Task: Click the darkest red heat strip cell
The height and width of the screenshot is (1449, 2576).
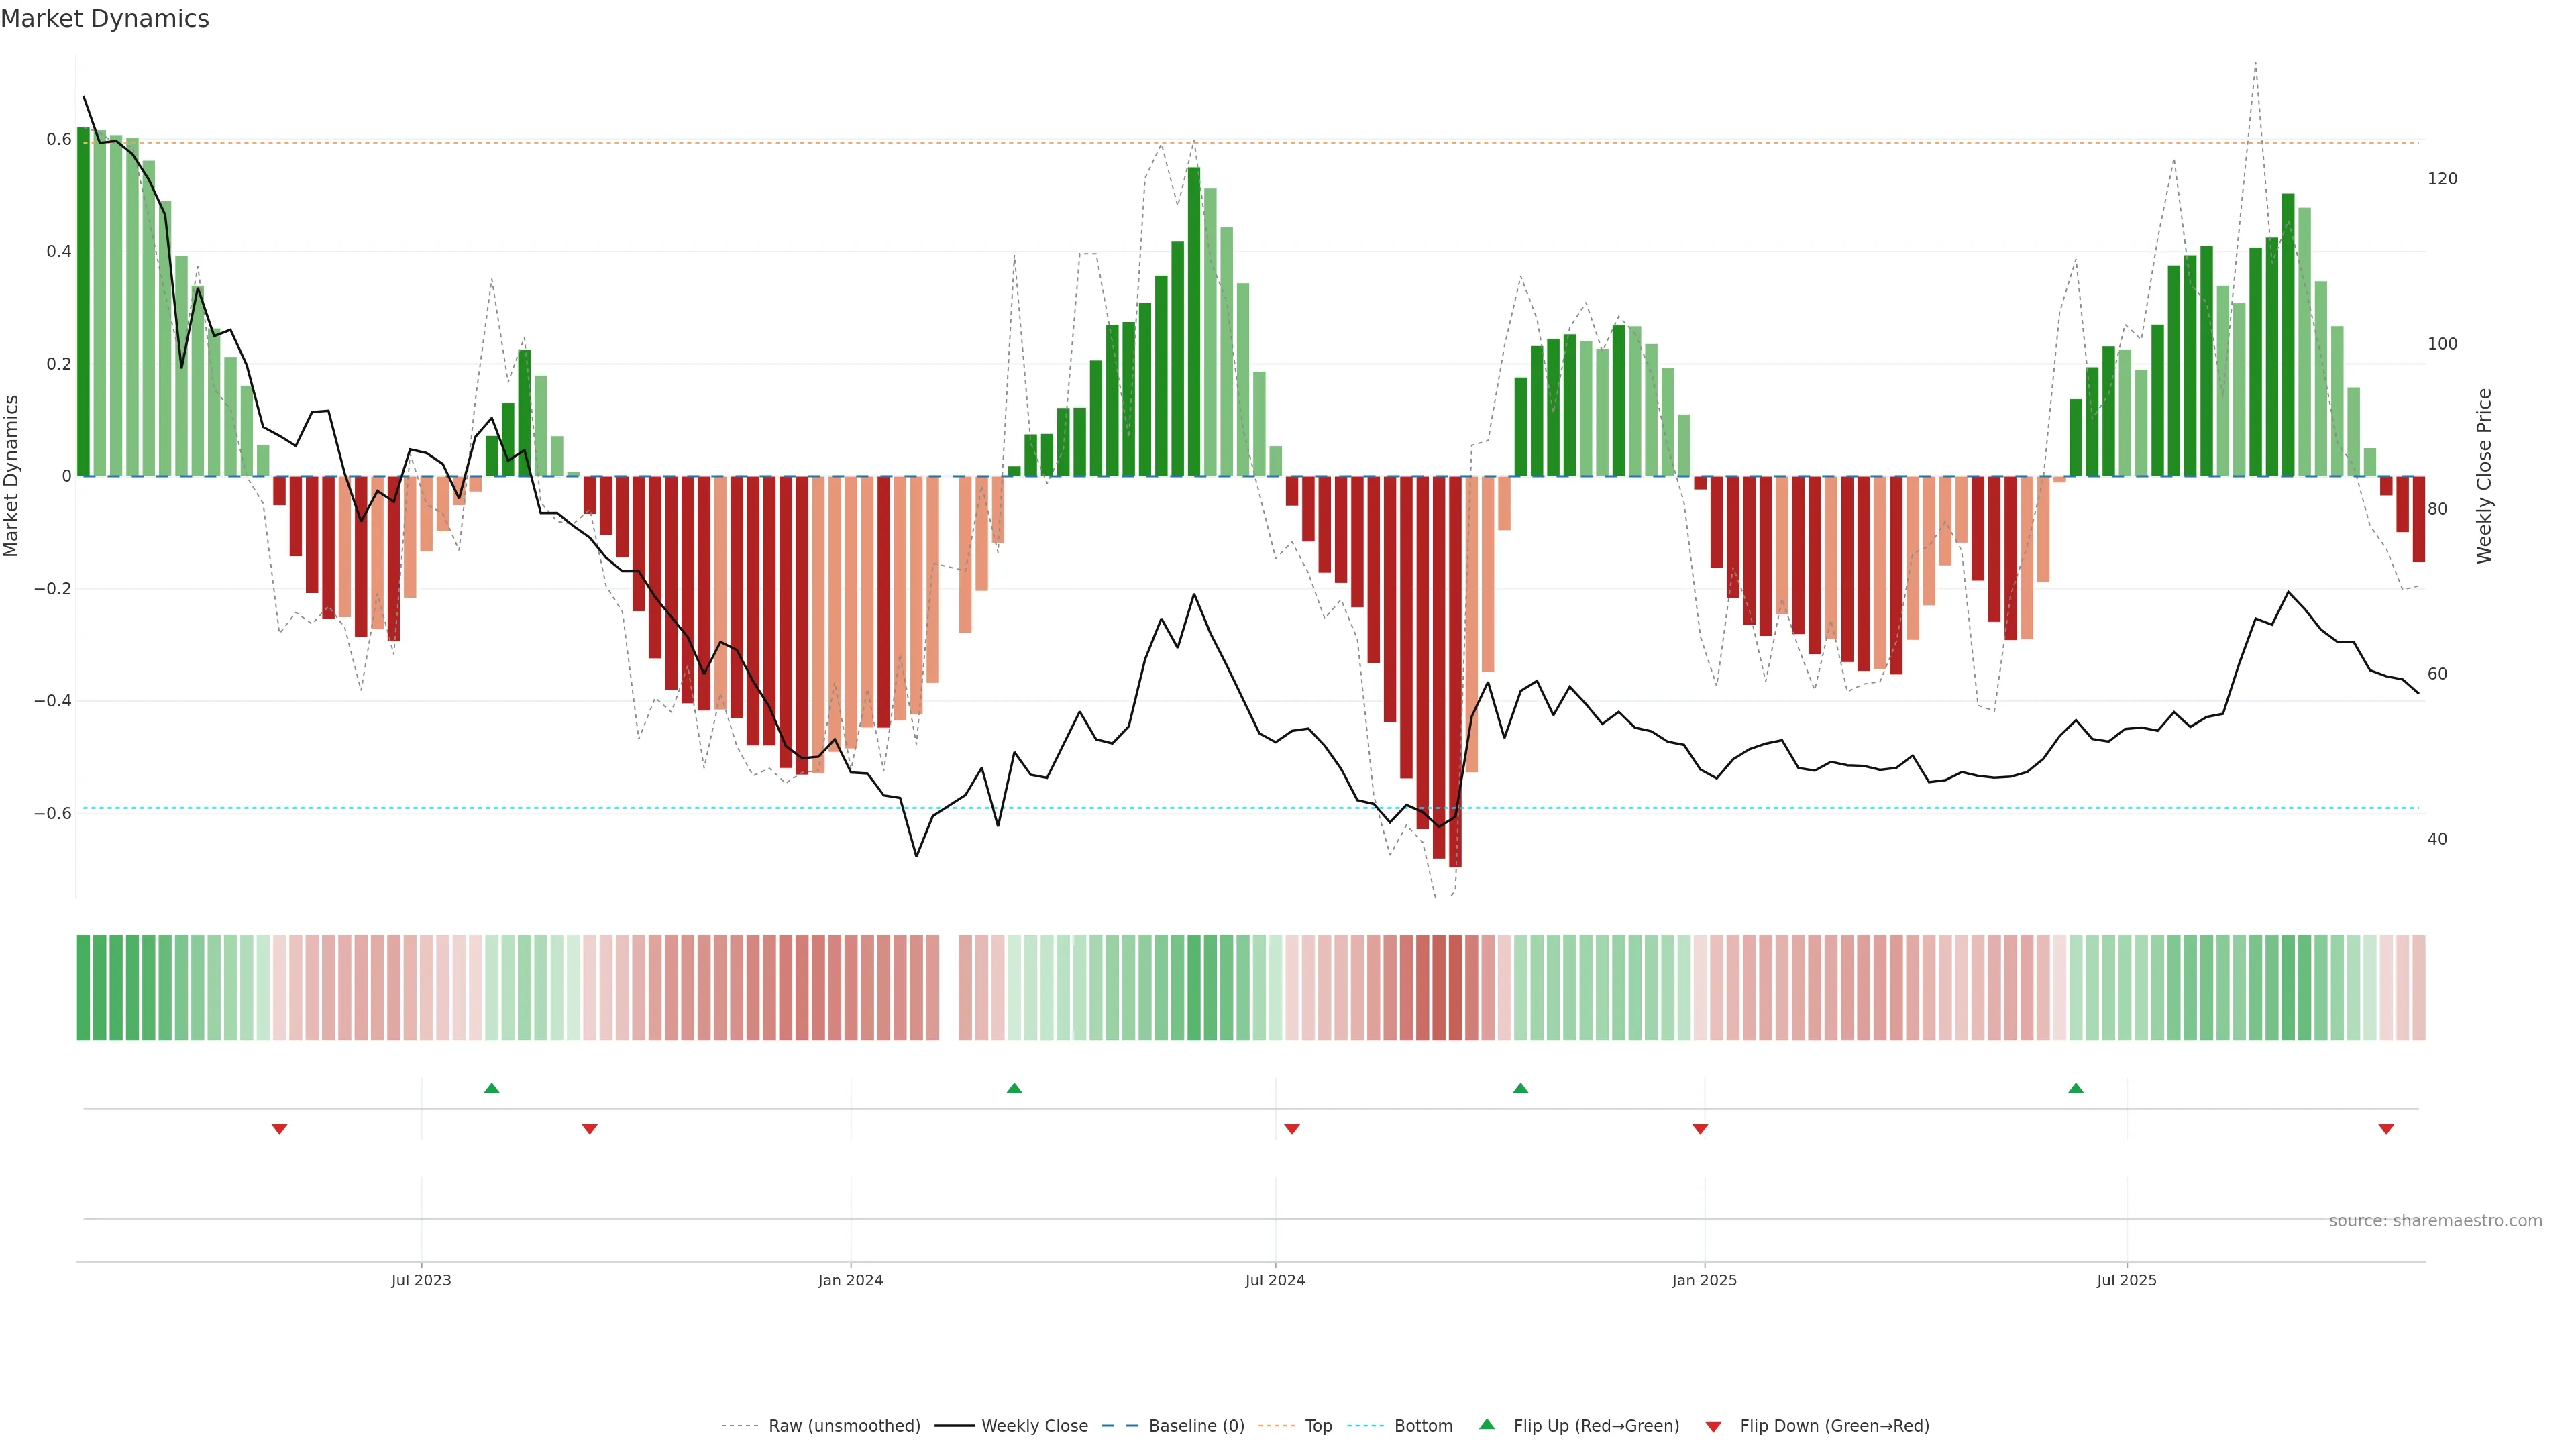Action: [1455, 987]
